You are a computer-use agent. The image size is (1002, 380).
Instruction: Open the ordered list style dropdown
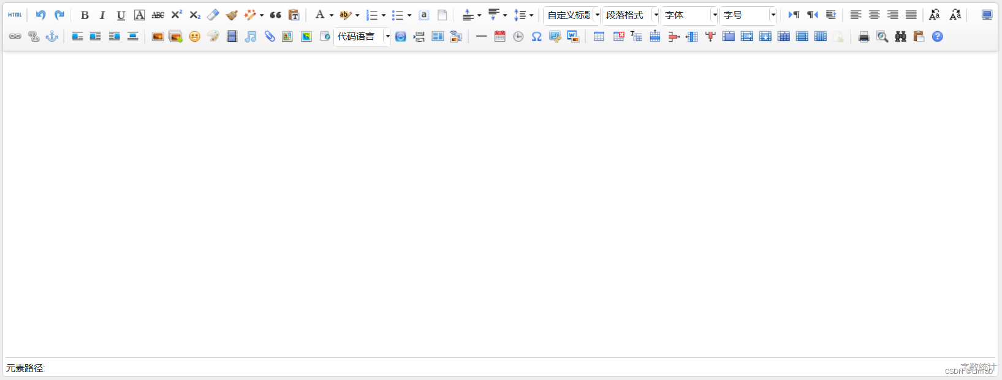tap(384, 15)
